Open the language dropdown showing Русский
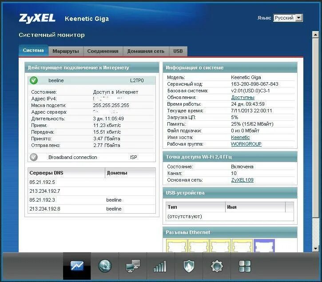The image size is (322, 282). 287,18
